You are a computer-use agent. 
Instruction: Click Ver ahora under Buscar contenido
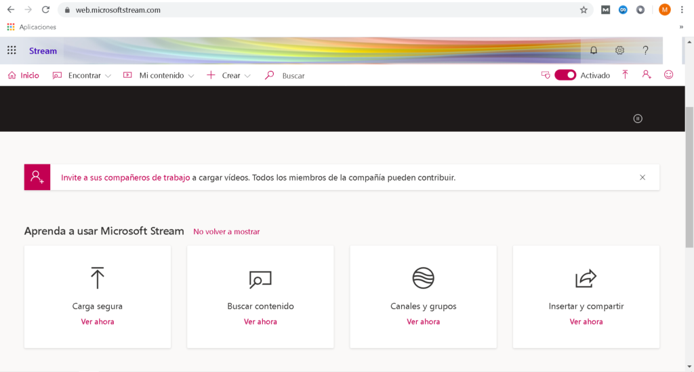coord(260,322)
